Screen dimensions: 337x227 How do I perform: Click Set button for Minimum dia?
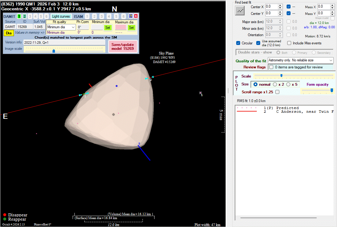tap(107, 27)
